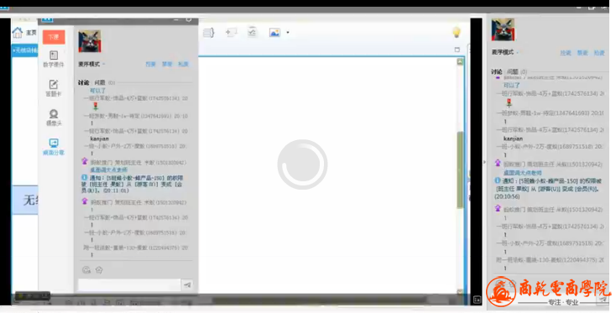Click the yellow lightbulb icon

tap(456, 32)
